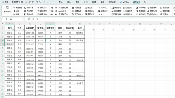Open filter dropdown on 部门 header

point(13,30)
